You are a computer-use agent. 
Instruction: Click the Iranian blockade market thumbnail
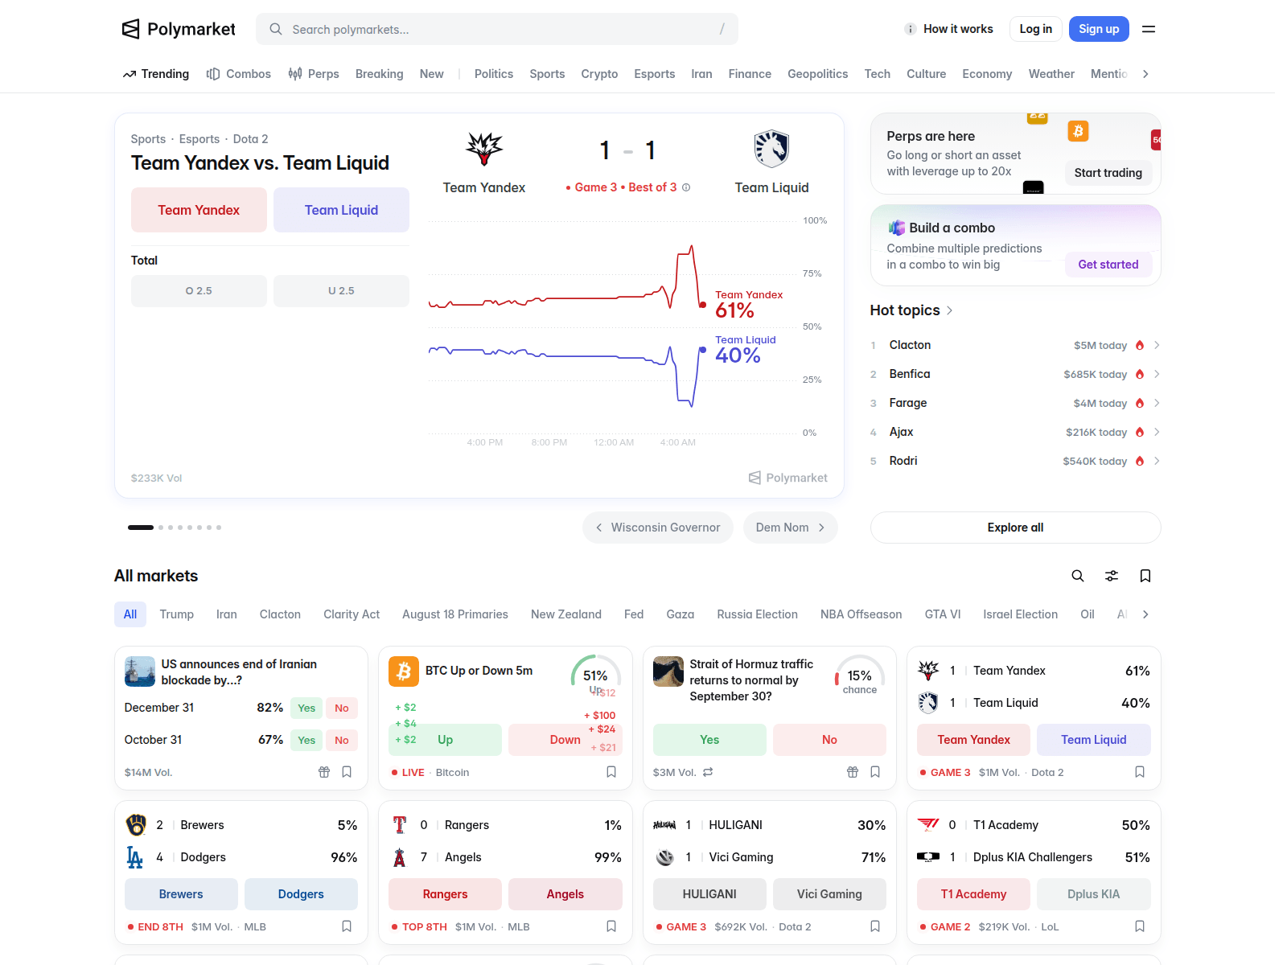coord(140,671)
